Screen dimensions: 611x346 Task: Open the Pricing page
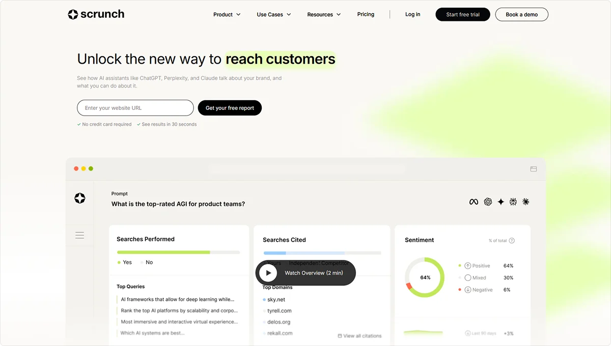click(x=366, y=14)
